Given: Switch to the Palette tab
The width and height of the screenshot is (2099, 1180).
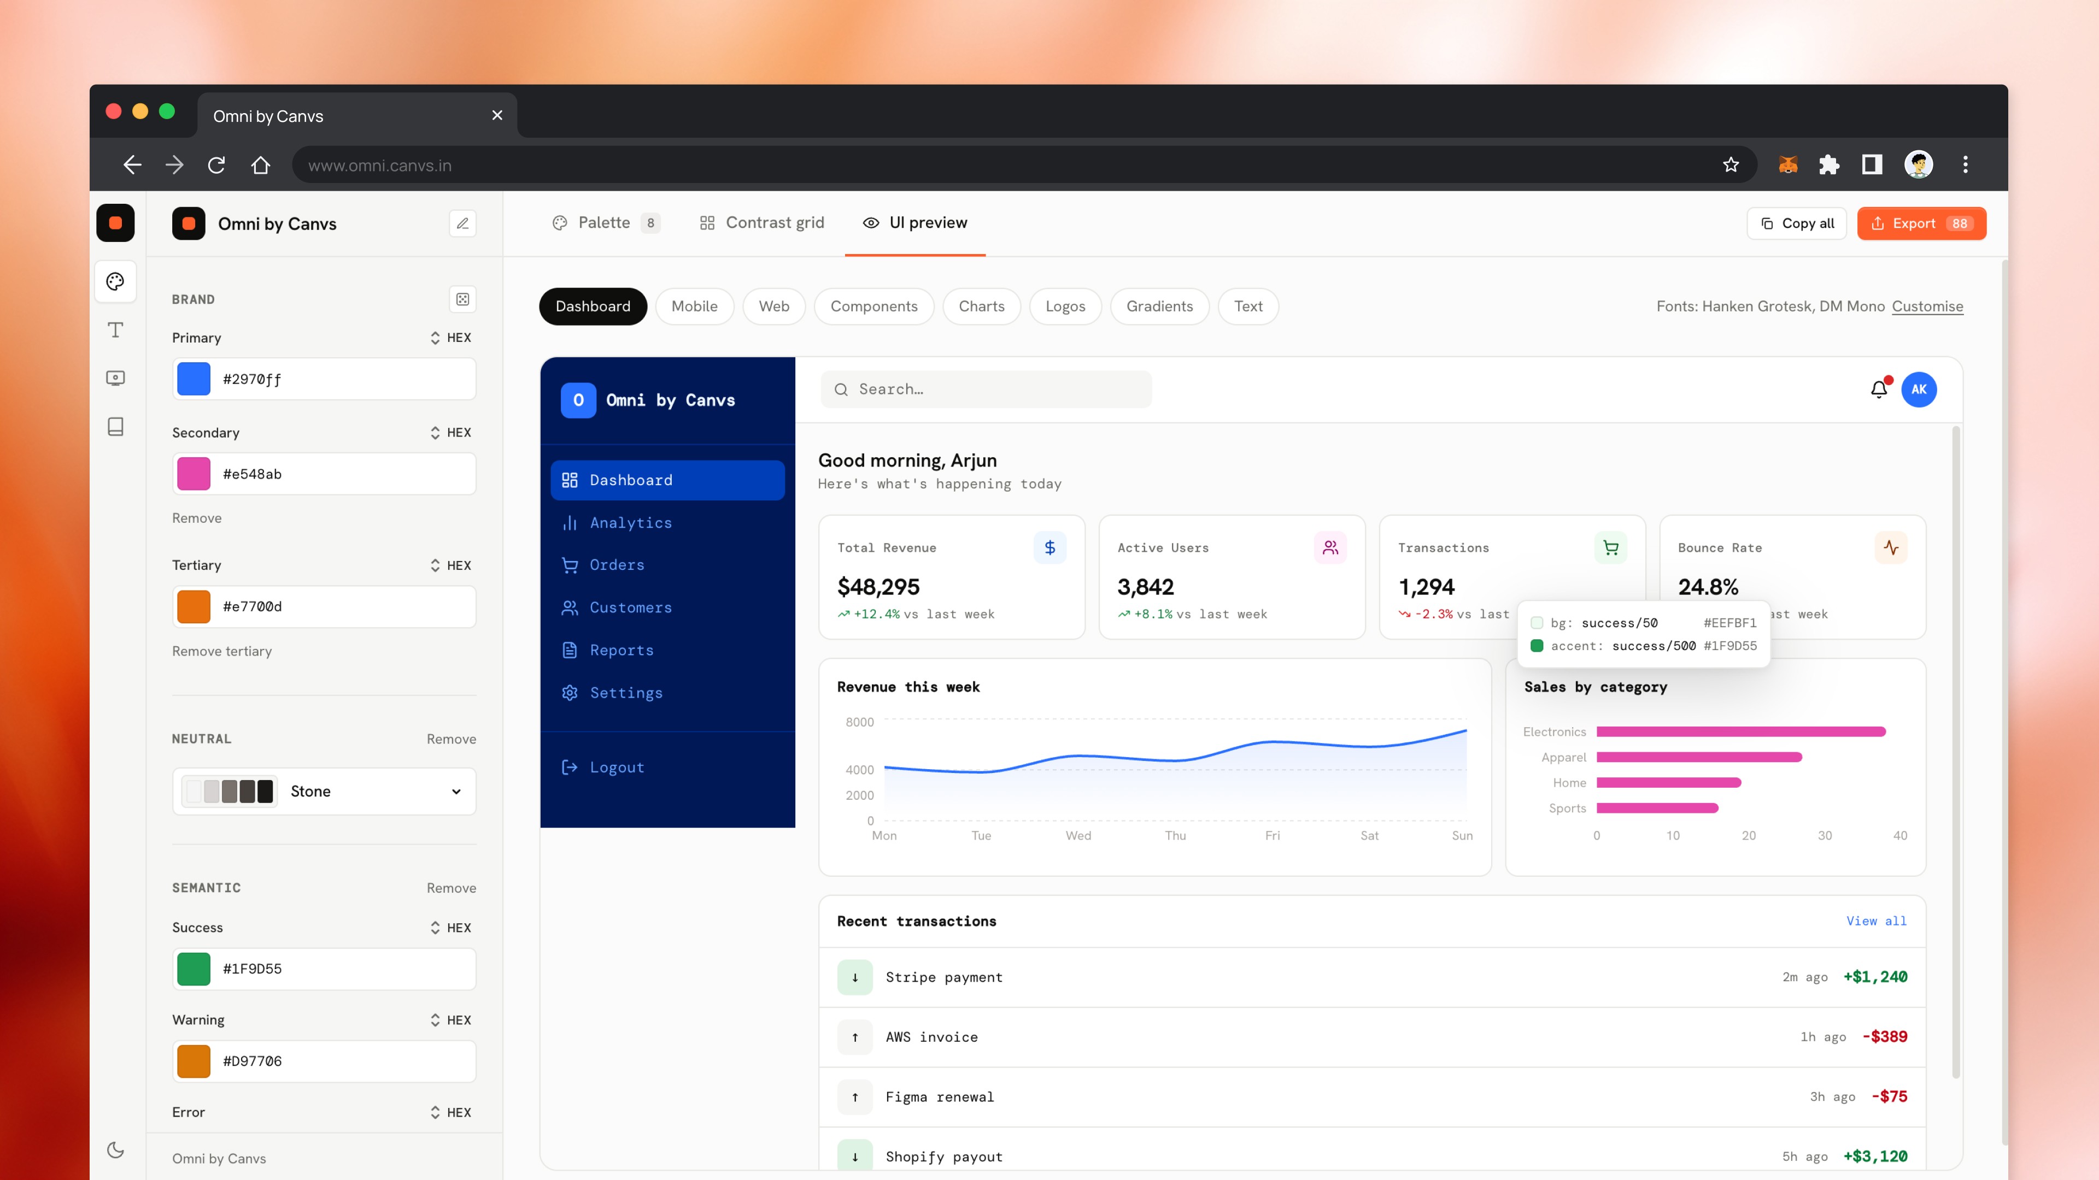Looking at the screenshot, I should click(x=606, y=223).
